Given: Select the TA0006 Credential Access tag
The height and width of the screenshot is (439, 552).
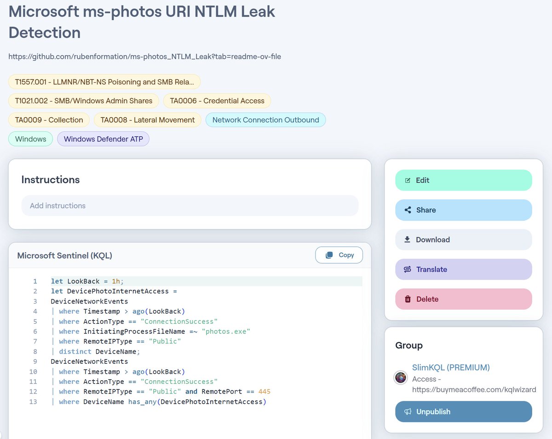Looking at the screenshot, I should [217, 101].
